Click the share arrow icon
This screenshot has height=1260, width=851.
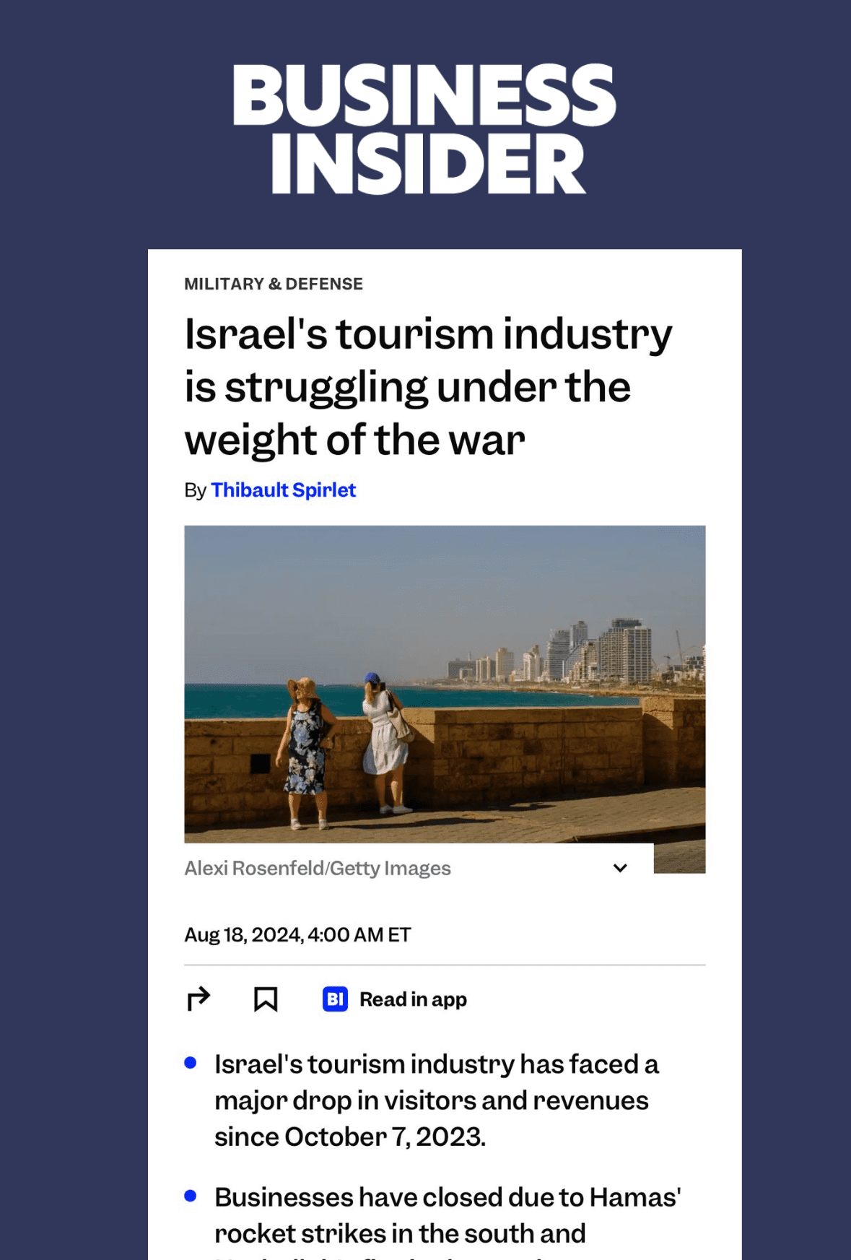198,999
